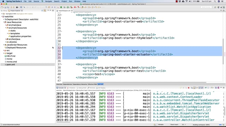Screen dimensions: 226x127
Task: Select pom.xml in Project Explorer
Action: point(11,65)
